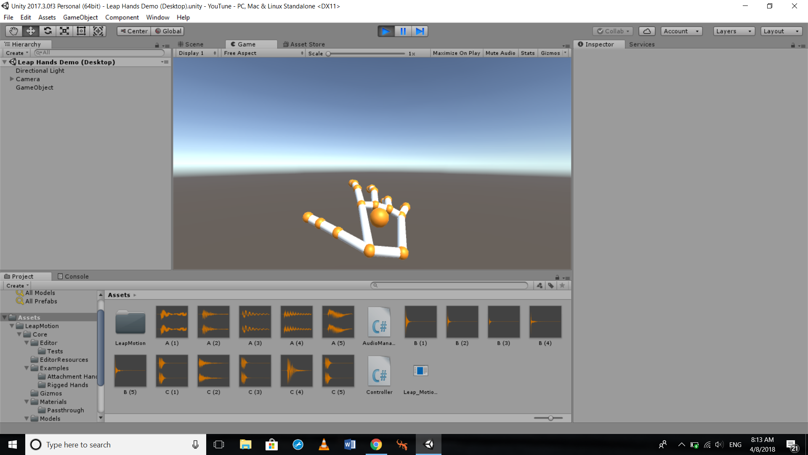Select the Rotate tool
This screenshot has height=455, width=808.
[48, 31]
